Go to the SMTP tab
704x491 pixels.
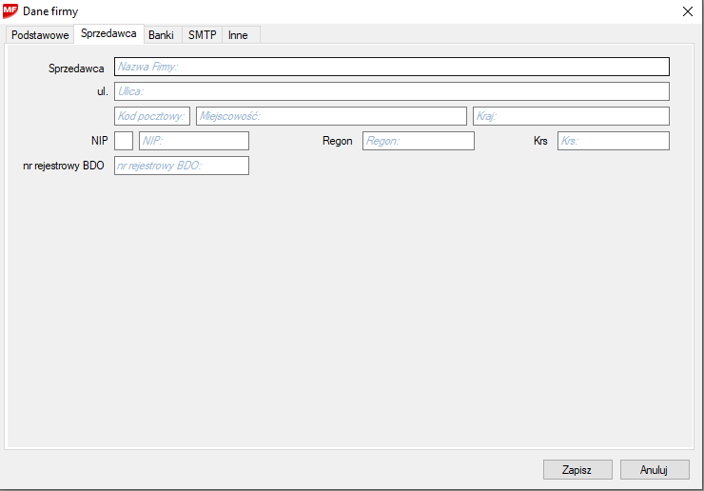202,34
